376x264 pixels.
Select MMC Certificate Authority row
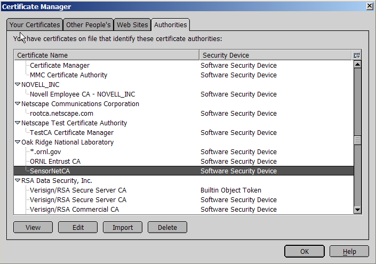pyautogui.click(x=183, y=75)
